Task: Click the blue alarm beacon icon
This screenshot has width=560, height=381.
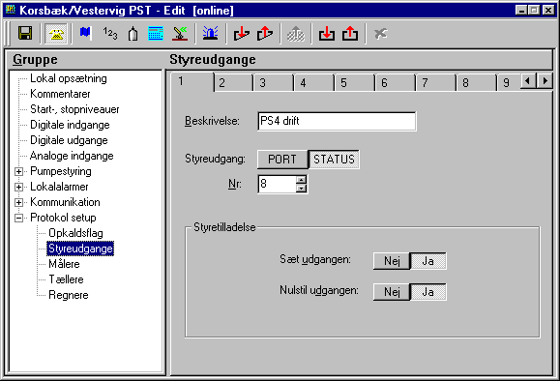Action: [x=210, y=33]
